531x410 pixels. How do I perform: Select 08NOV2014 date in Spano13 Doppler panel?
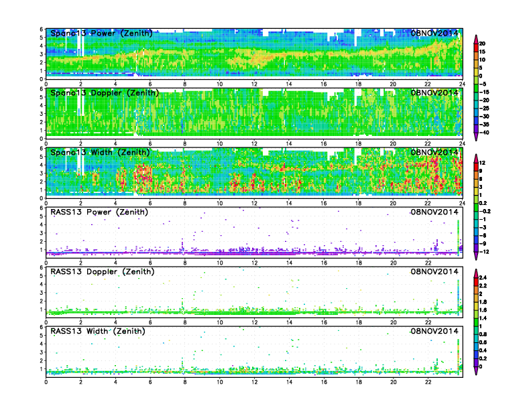[434, 92]
